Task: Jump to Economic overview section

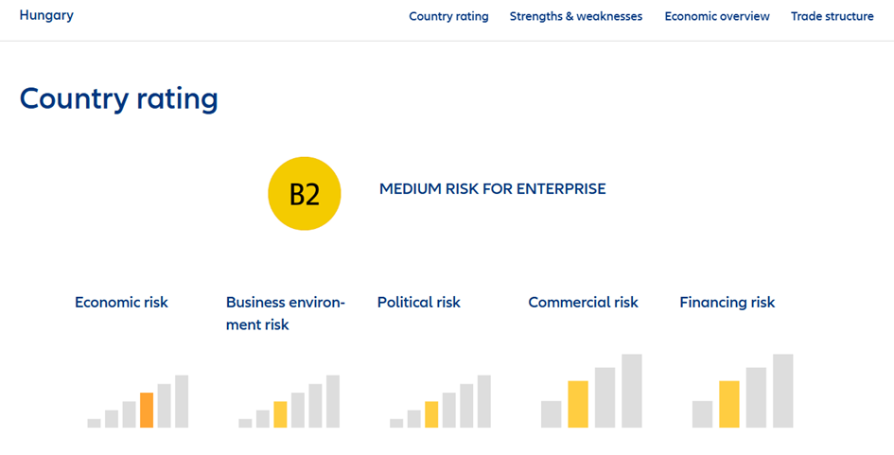Action: click(x=716, y=16)
